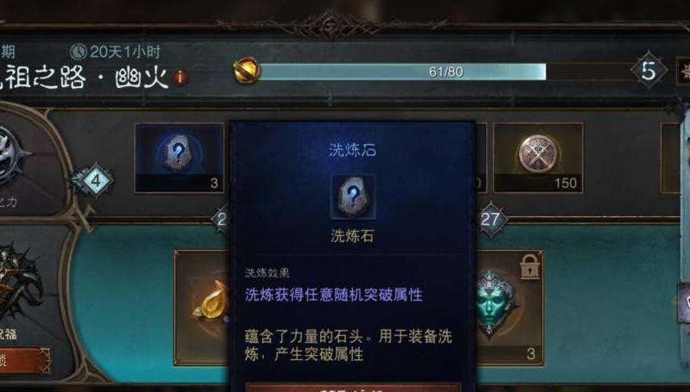Click the 洗炼石 icon inside the tooltip
Viewport: 690px width, 392px height.
coord(353,196)
